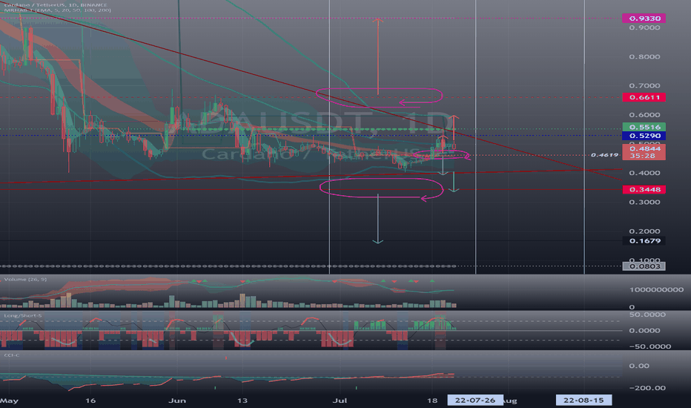Click the red 0.3448 price label
This screenshot has width=691, height=408.
click(644, 189)
